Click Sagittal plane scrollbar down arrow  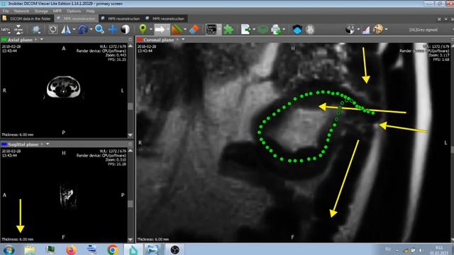131,239
